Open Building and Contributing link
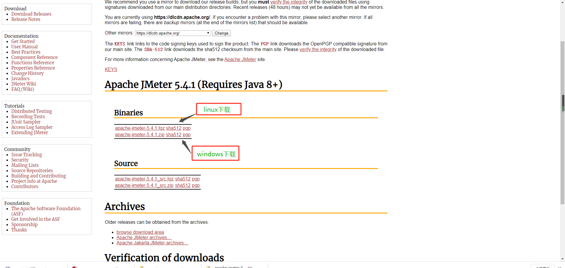The image size is (565, 268). pos(39,176)
